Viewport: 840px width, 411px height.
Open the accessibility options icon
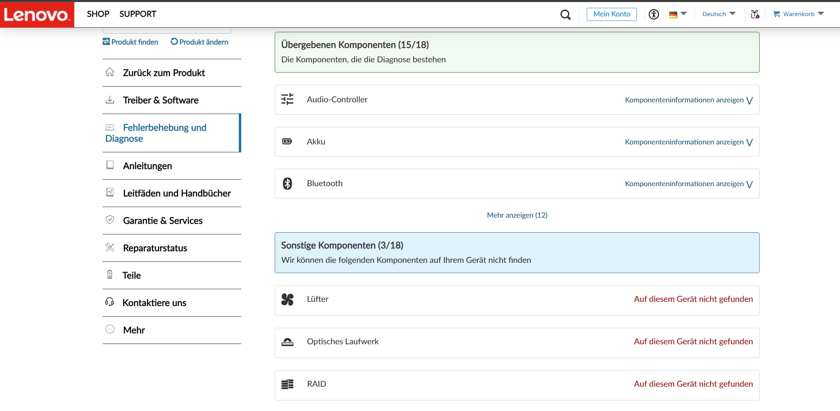654,14
